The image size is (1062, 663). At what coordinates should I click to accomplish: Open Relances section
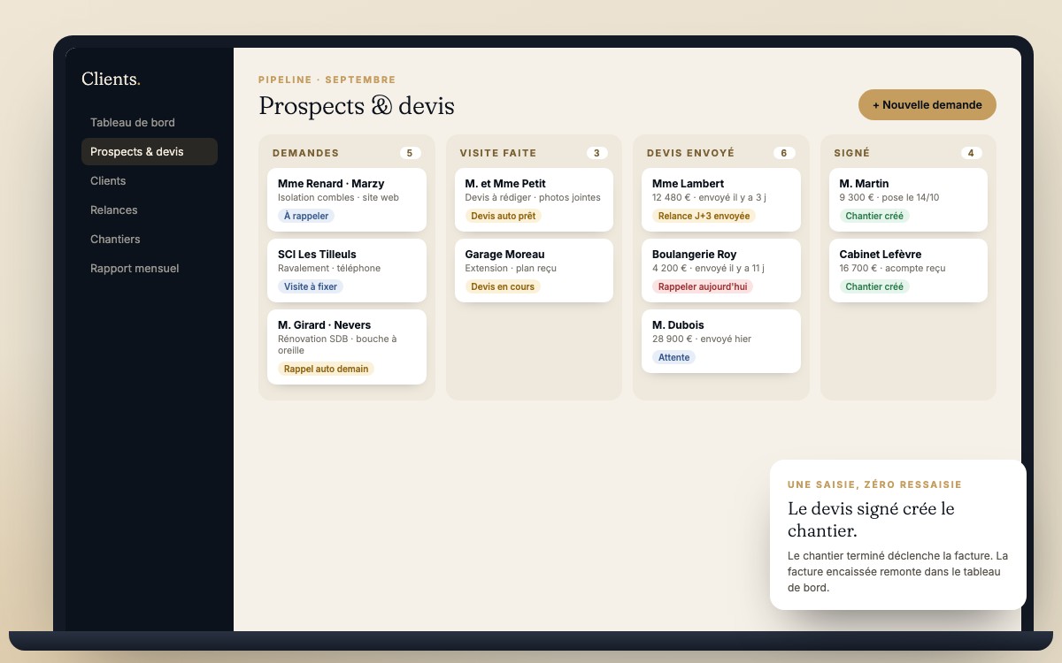pos(149,210)
